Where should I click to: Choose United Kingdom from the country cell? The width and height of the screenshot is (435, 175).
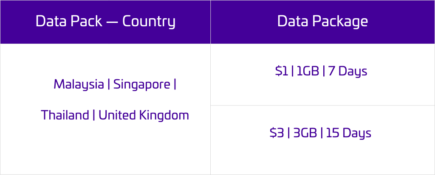pyautogui.click(x=144, y=115)
